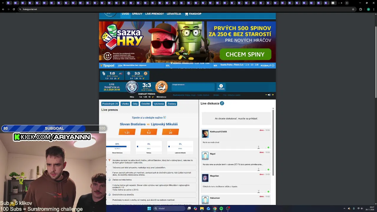This screenshot has width=377, height=212.
Task: Toggle sound with the speaker icon
Action: pos(269,95)
